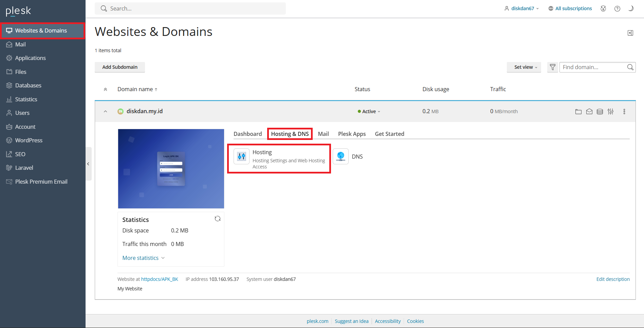
Task: Click the help question mark icon
Action: coord(617,8)
